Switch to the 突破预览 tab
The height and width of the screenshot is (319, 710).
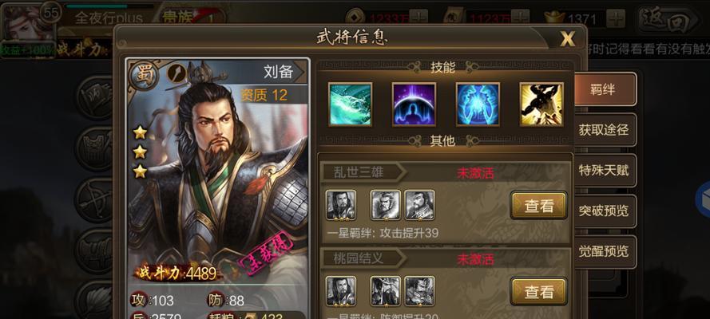[x=605, y=211]
